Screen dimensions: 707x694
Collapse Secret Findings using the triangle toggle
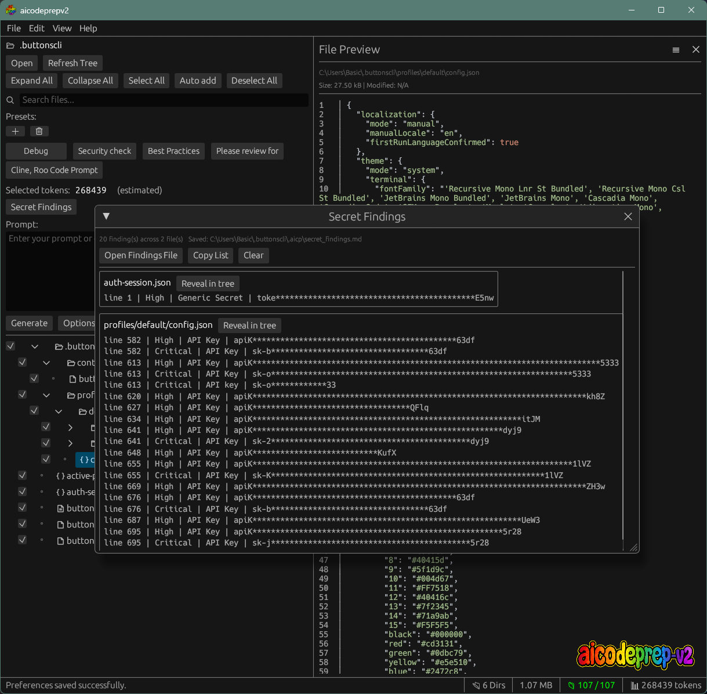[106, 216]
